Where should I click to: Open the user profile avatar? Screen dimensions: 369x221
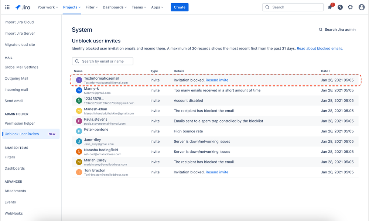(362, 7)
